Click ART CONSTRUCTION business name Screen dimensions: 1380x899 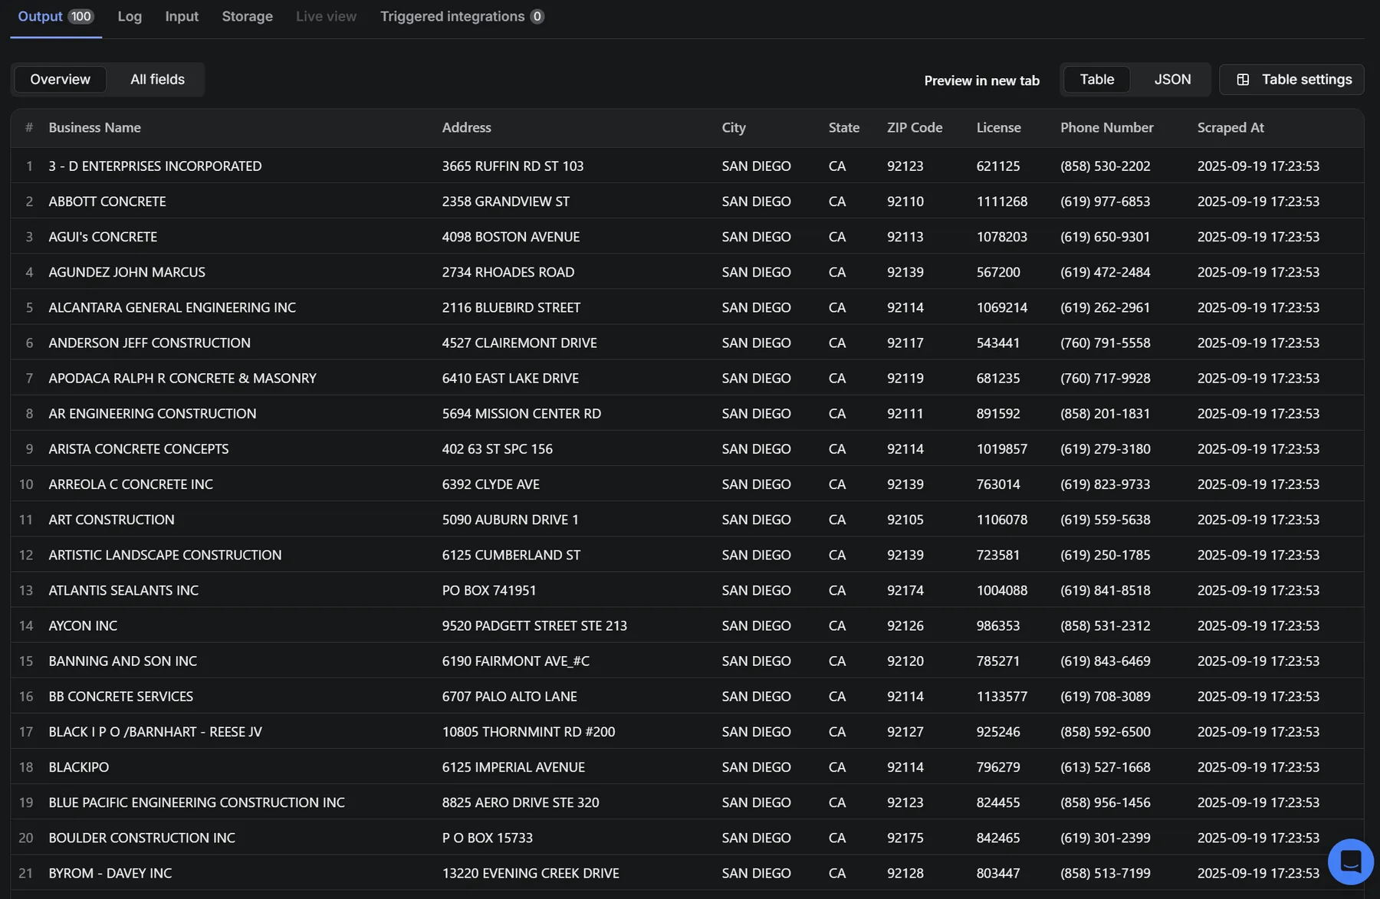(111, 520)
